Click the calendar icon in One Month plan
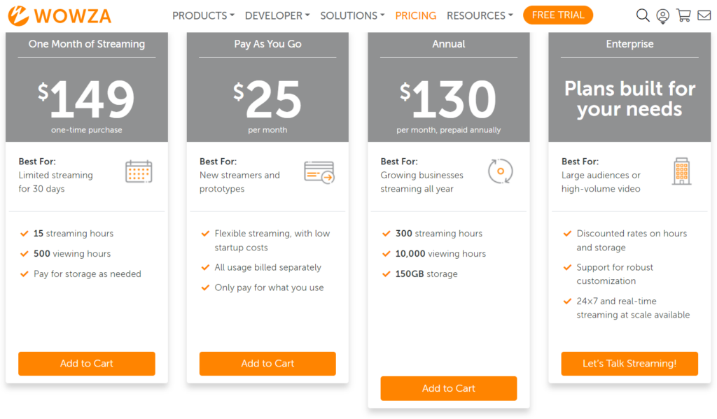 tap(139, 171)
